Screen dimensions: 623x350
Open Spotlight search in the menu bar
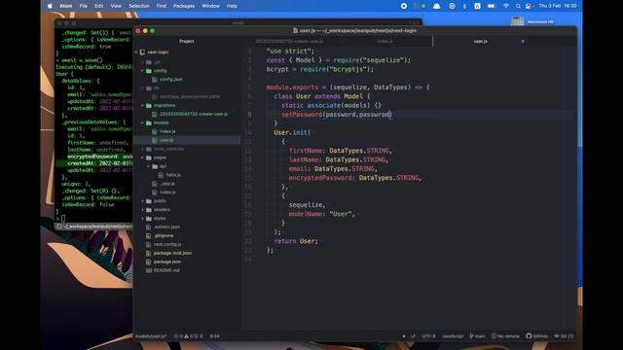coord(518,6)
